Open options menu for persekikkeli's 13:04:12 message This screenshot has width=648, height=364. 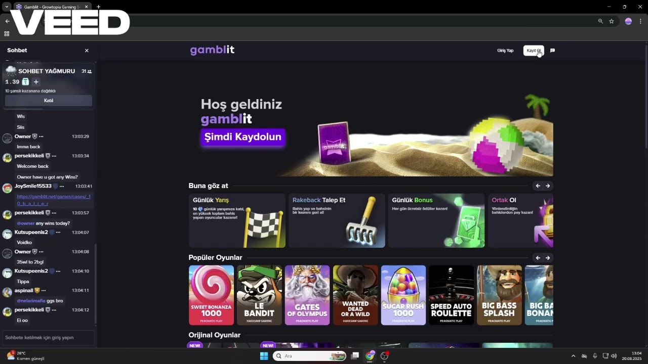tap(54, 310)
